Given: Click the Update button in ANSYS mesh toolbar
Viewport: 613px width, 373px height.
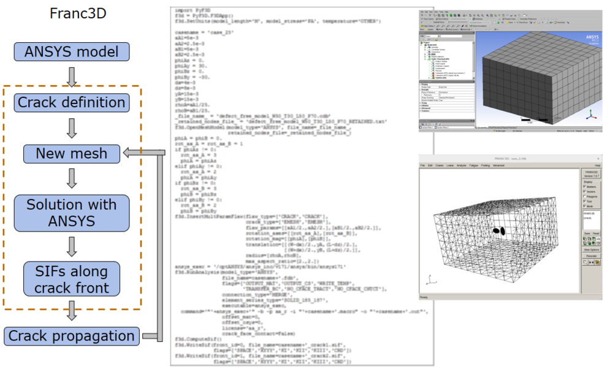Looking at the screenshot, I should [429, 29].
